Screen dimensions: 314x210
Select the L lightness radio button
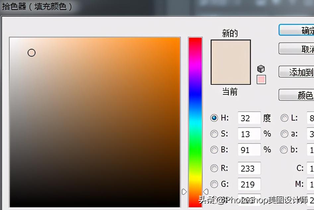[284, 118]
